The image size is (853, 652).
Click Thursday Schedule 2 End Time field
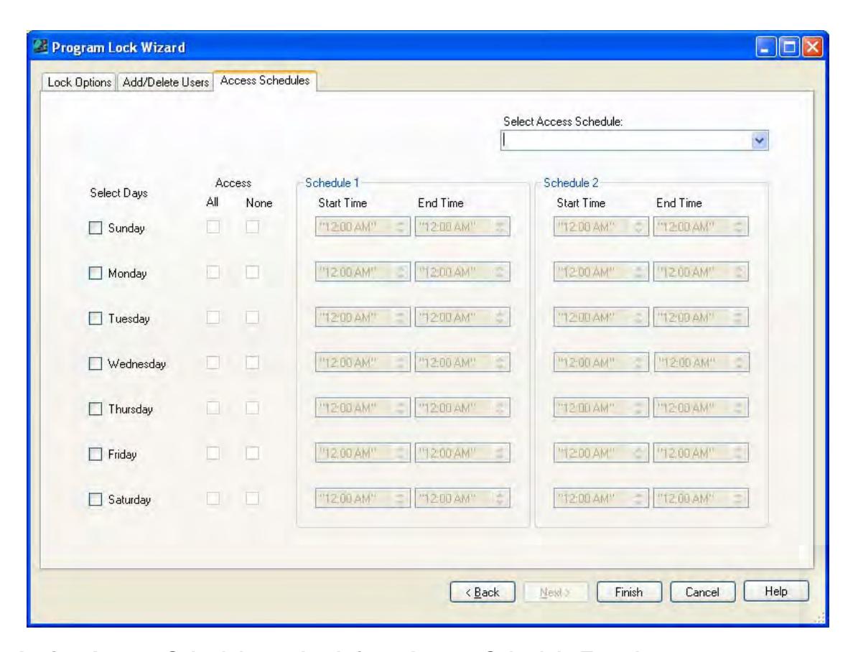701,407
